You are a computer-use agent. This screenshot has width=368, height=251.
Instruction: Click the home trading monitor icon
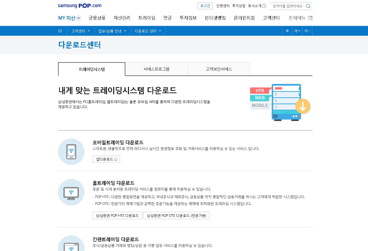[x=71, y=192]
